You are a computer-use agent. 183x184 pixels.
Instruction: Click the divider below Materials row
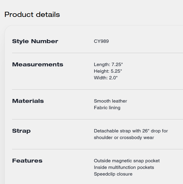(97, 119)
